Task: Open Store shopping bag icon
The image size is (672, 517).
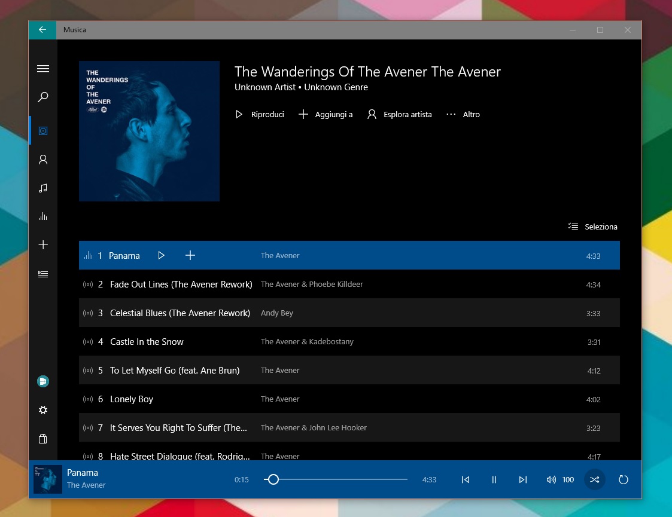Action: [x=43, y=439]
